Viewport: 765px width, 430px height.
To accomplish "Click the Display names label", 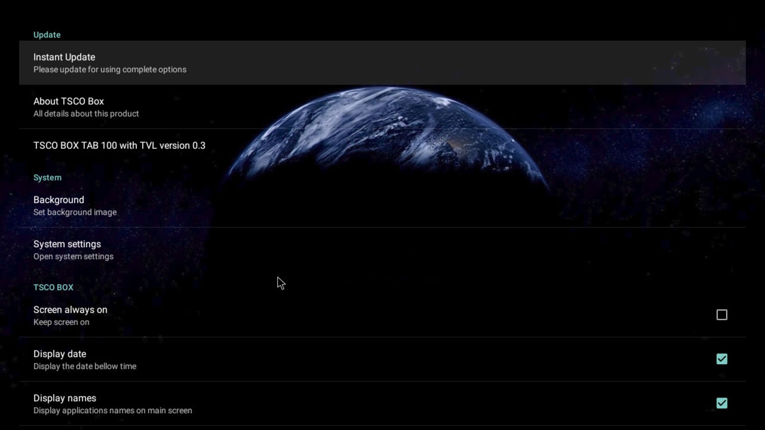I will click(65, 398).
